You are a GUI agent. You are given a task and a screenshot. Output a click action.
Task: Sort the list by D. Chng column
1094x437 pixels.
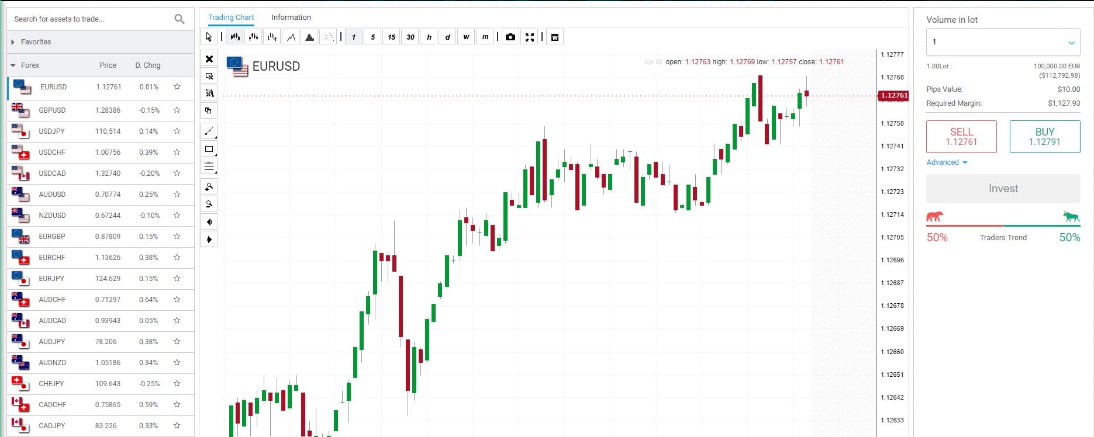[147, 65]
